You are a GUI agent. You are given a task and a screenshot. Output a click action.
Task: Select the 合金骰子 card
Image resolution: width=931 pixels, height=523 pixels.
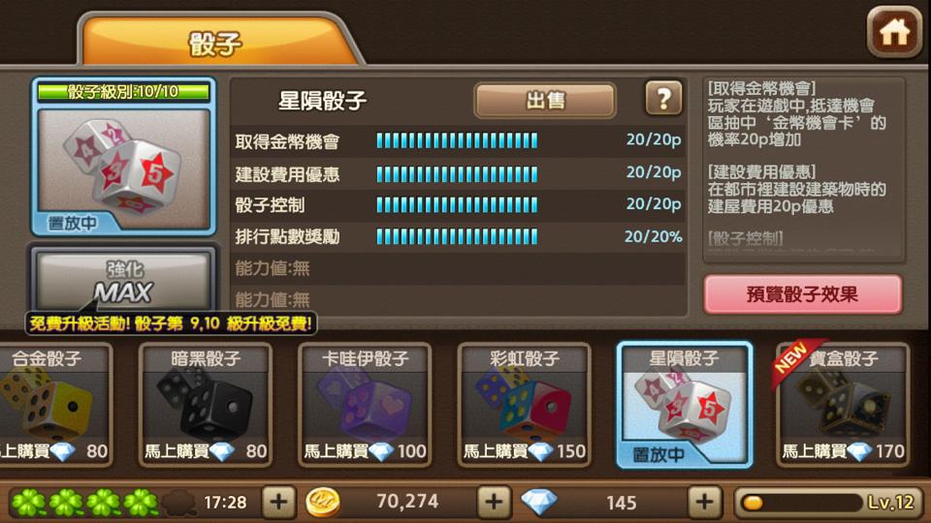pos(55,405)
